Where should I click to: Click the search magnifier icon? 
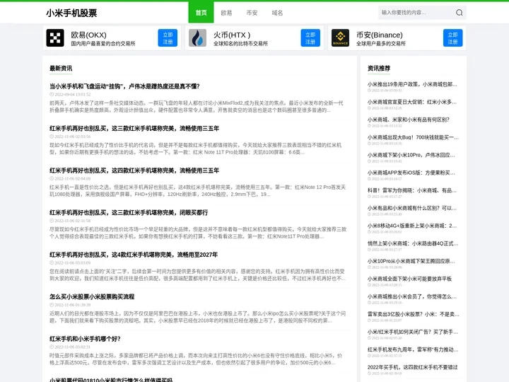(459, 13)
